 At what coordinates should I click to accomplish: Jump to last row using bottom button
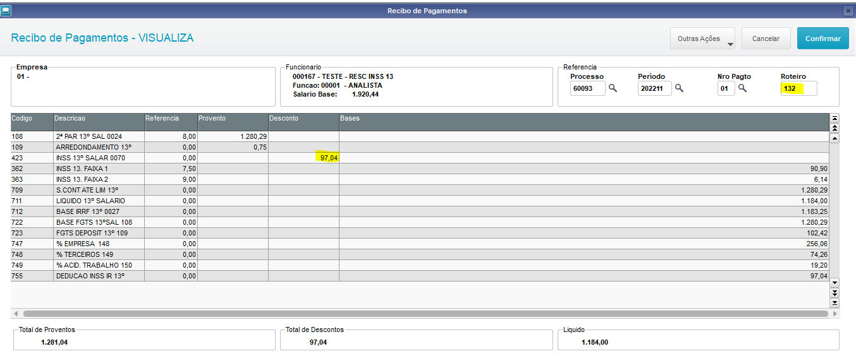pos(834,303)
